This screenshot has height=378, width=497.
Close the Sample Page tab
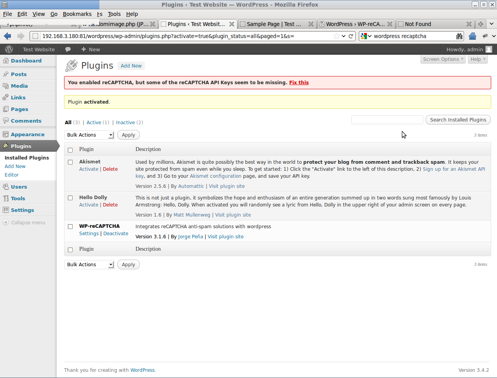311,24
